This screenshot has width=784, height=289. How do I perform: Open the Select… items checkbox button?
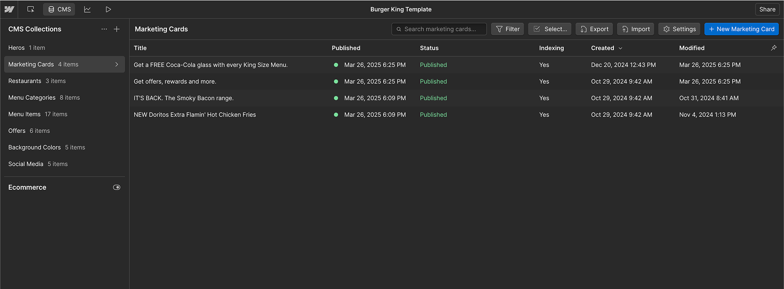pyautogui.click(x=550, y=29)
